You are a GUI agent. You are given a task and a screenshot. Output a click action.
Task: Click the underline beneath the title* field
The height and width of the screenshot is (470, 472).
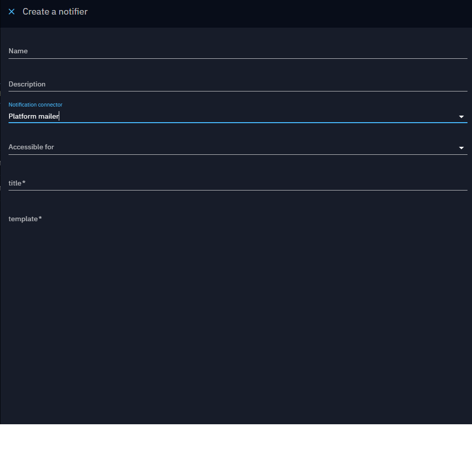click(238, 190)
